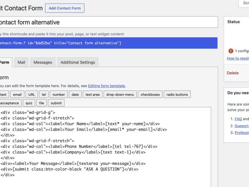This screenshot has height=187, width=249.
Task: Switch to the Mail tab
Action: [x=21, y=62]
